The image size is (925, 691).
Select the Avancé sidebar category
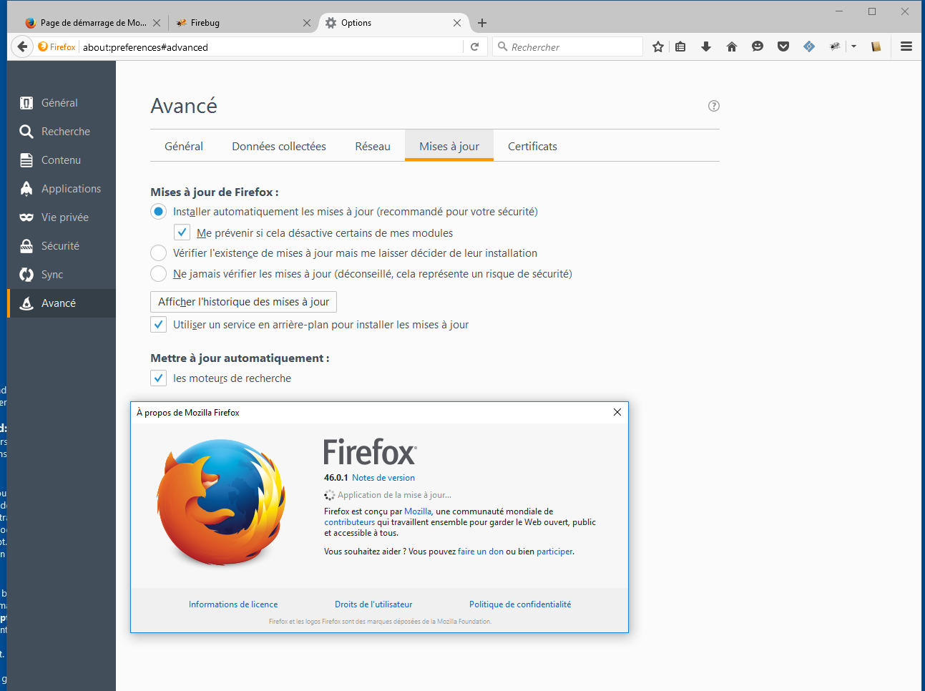62,303
